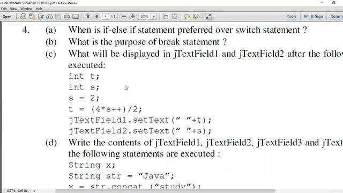Screen dimensions: 343x193
Task: Click the Convert PDF export icon
Action: pos(32,17)
